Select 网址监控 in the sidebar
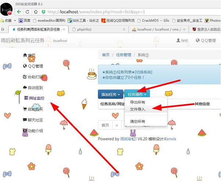Screen dimensions: 221x183 pos(34,98)
